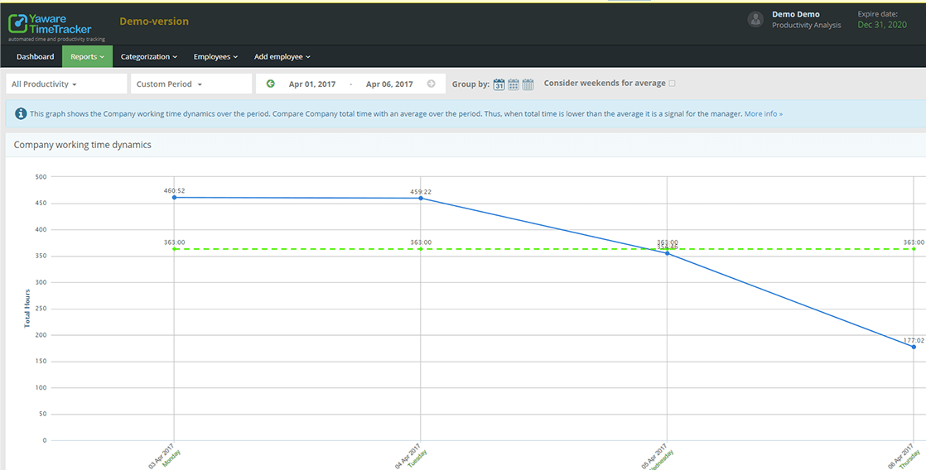This screenshot has height=470, width=926.
Task: Click the blue info icon in banner
Action: click(21, 114)
